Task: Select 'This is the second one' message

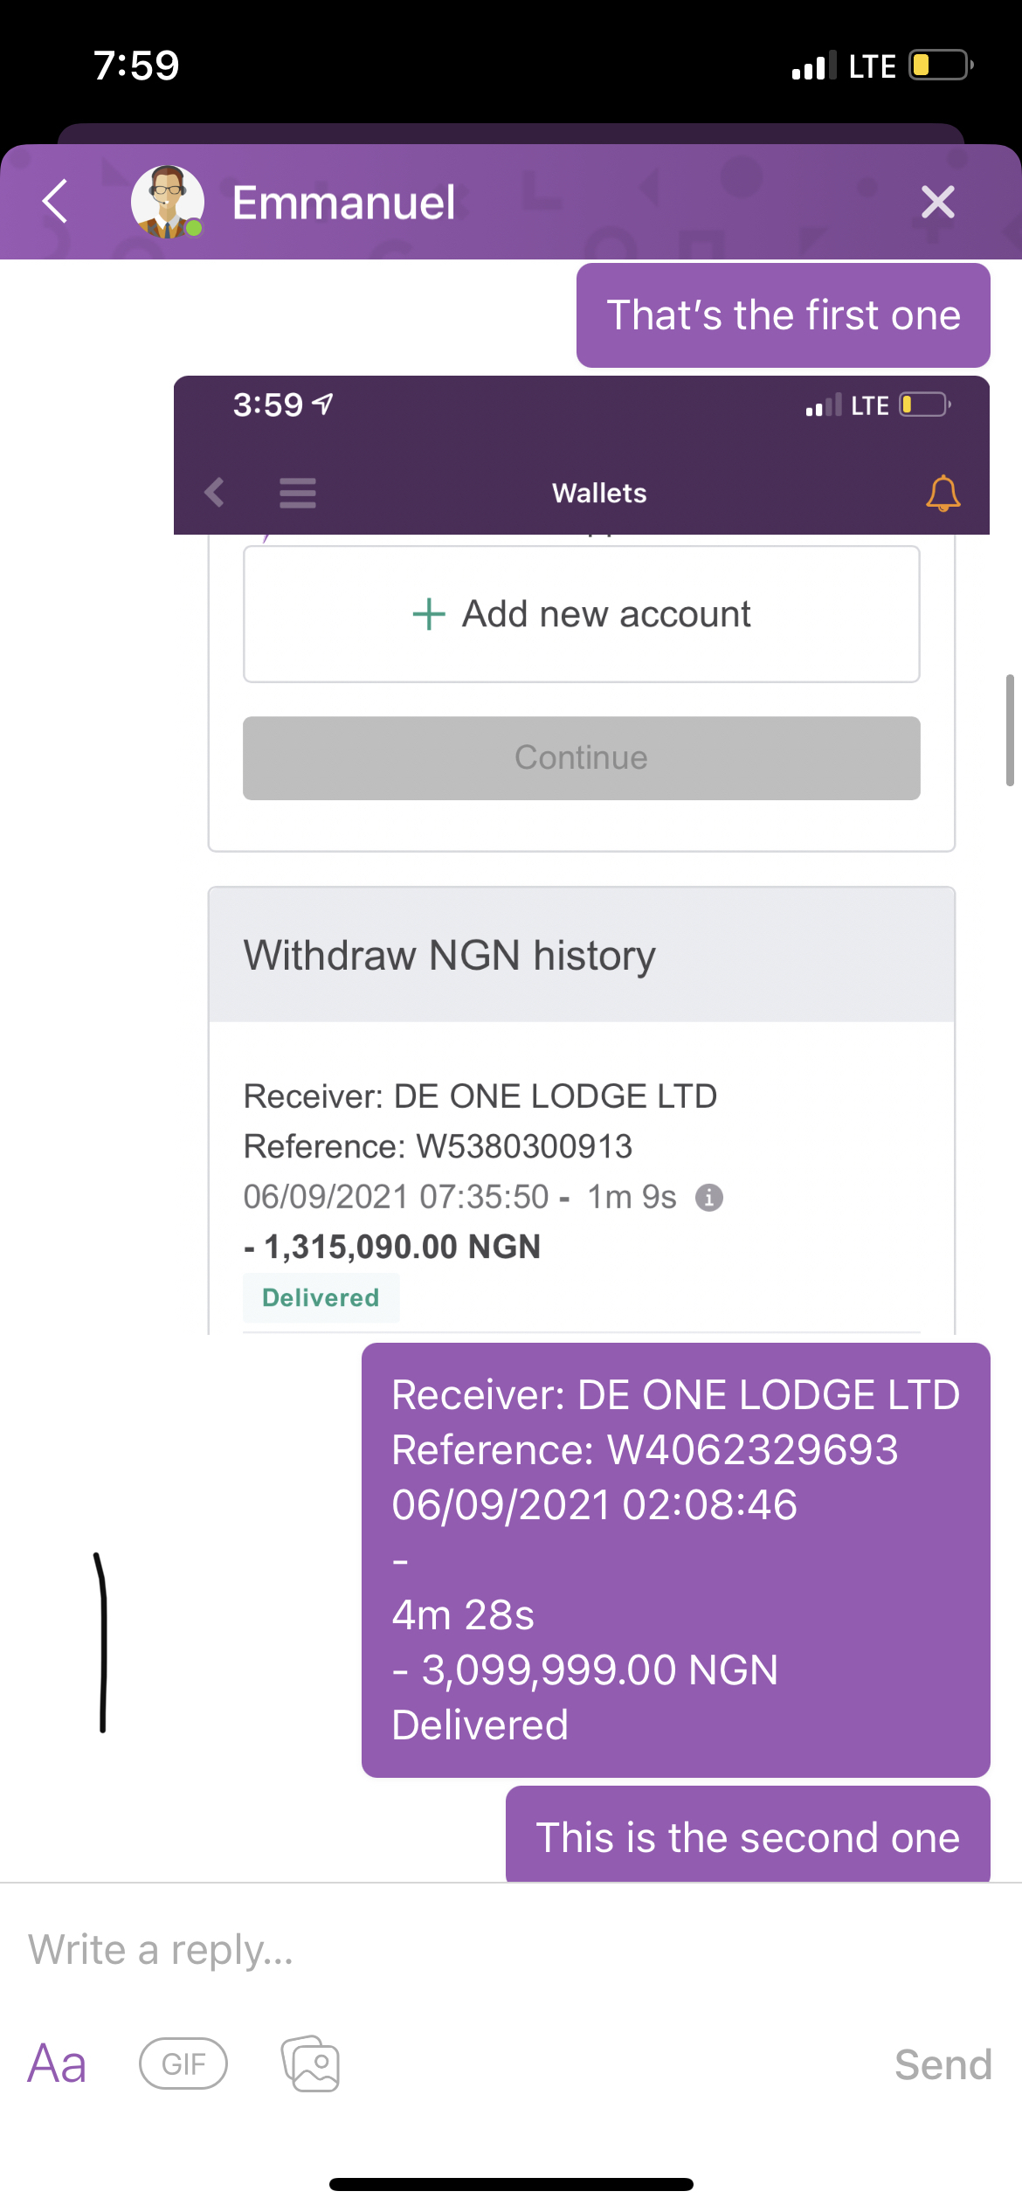Action: [748, 1835]
